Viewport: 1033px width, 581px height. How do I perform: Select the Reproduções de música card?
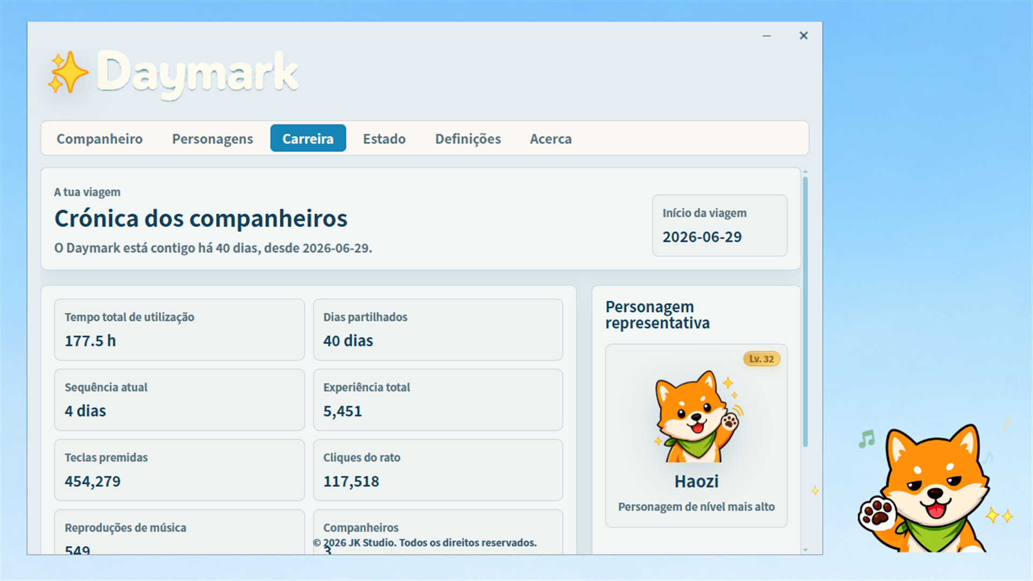pyautogui.click(x=179, y=532)
